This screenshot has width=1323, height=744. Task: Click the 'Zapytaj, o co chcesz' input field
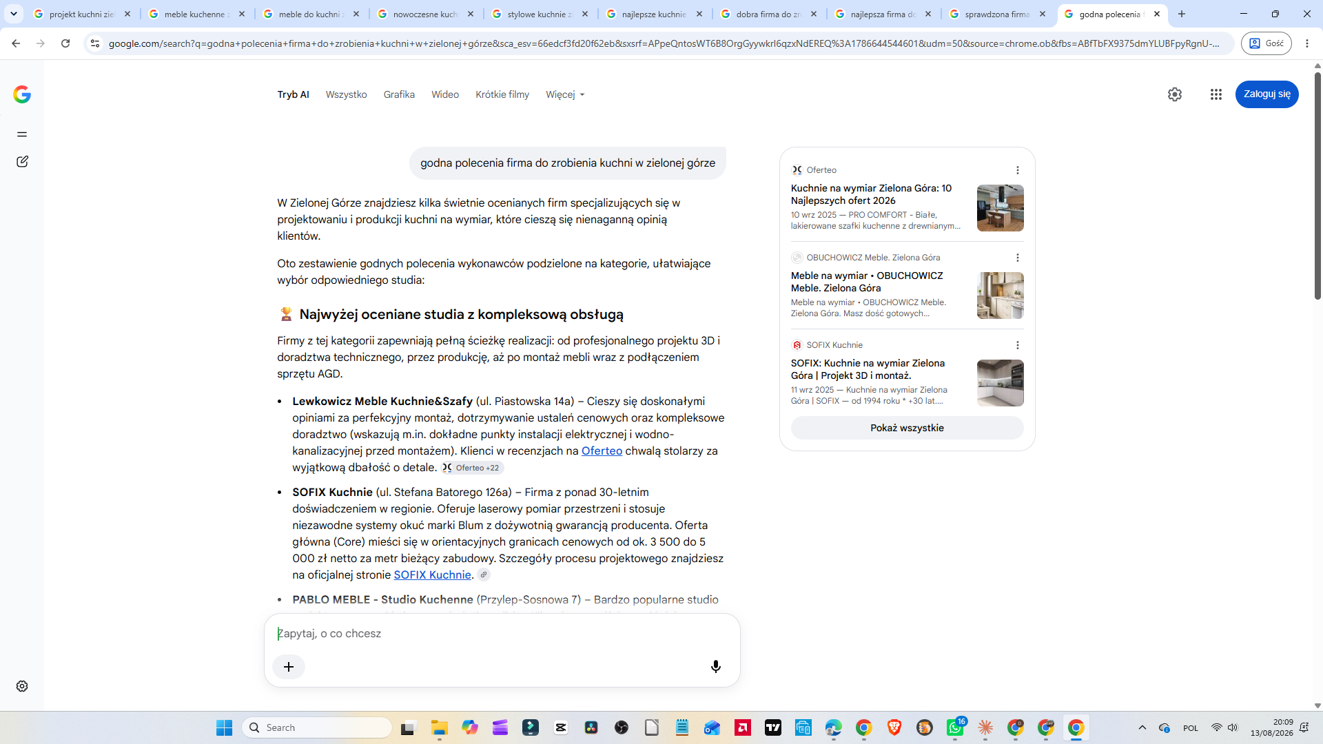(x=502, y=634)
